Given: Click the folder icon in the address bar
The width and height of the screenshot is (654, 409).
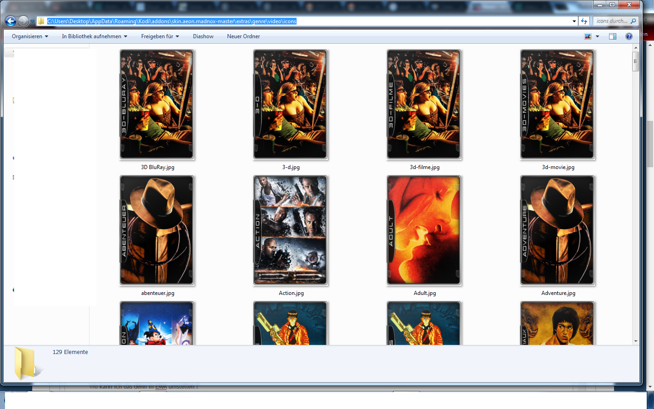Looking at the screenshot, I should pos(41,21).
